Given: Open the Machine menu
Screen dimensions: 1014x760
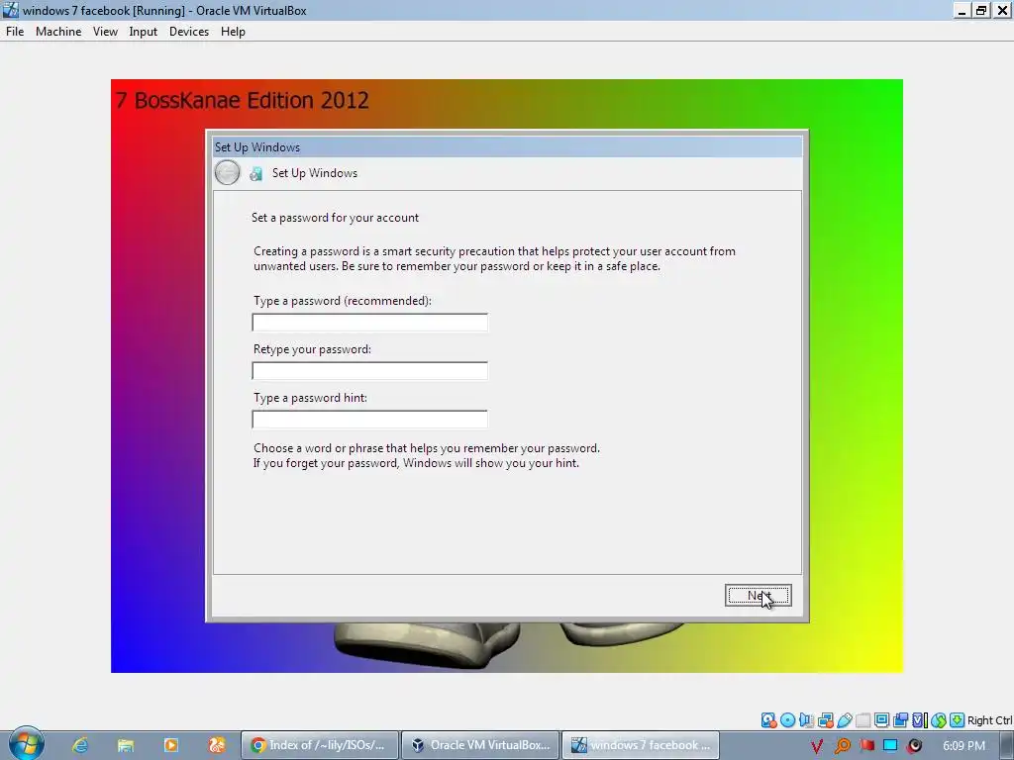Looking at the screenshot, I should (58, 32).
